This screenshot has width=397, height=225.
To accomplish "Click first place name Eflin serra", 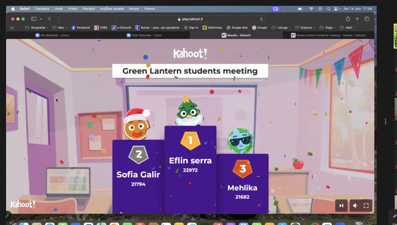I will [190, 160].
